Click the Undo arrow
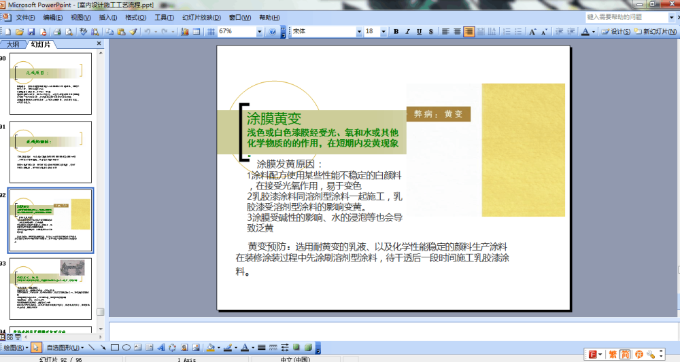The width and height of the screenshot is (680, 362). [x=148, y=32]
